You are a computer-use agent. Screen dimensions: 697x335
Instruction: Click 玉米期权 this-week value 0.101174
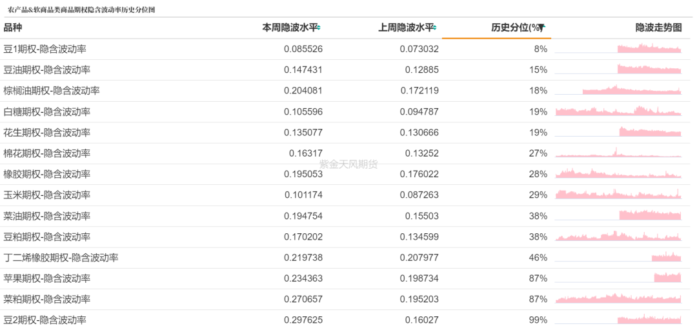(303, 195)
